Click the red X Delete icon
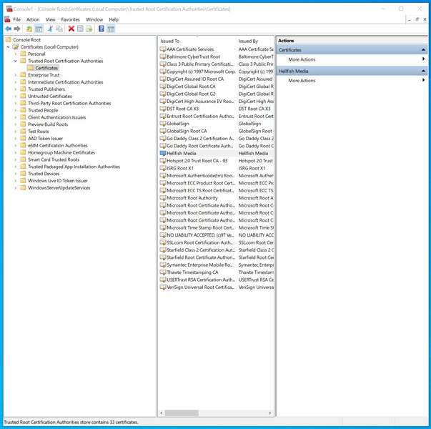431x429 pixels. tap(71, 29)
